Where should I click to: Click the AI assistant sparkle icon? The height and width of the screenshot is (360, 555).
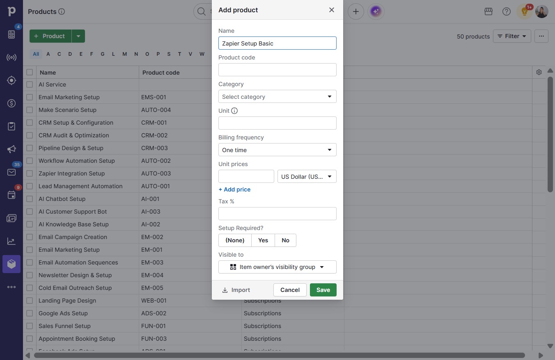tap(376, 11)
